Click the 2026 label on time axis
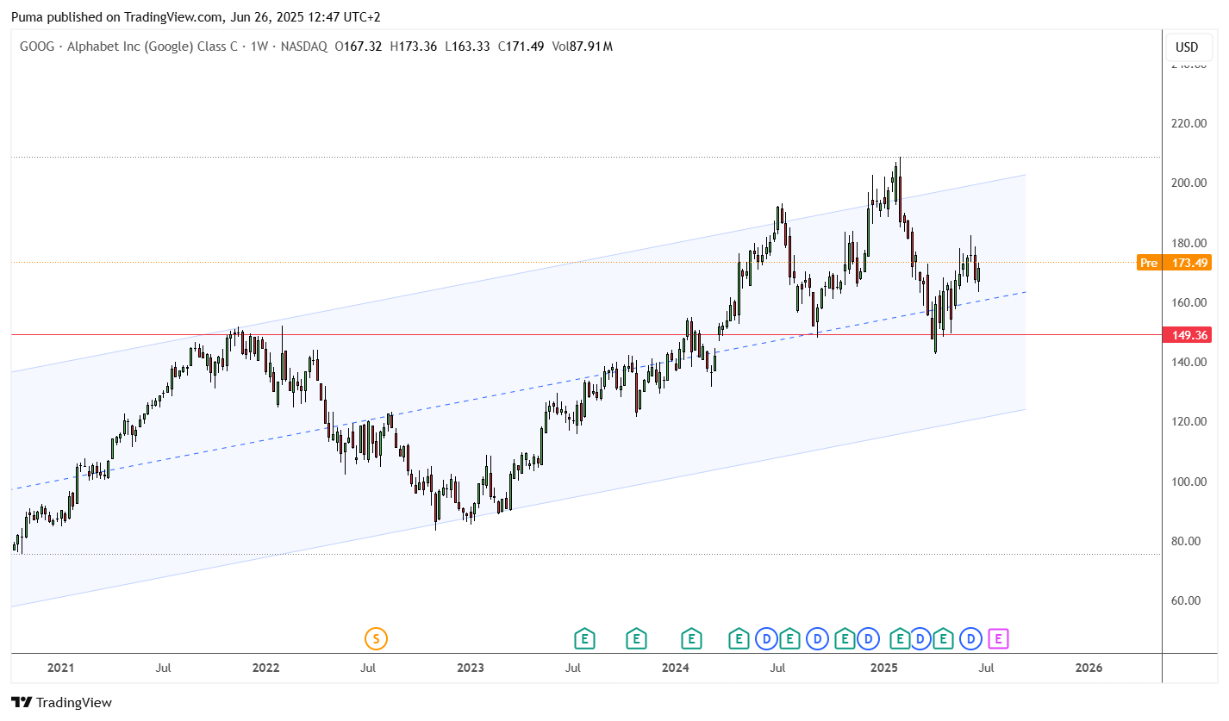Screen dimensions: 1229x721 [1089, 668]
